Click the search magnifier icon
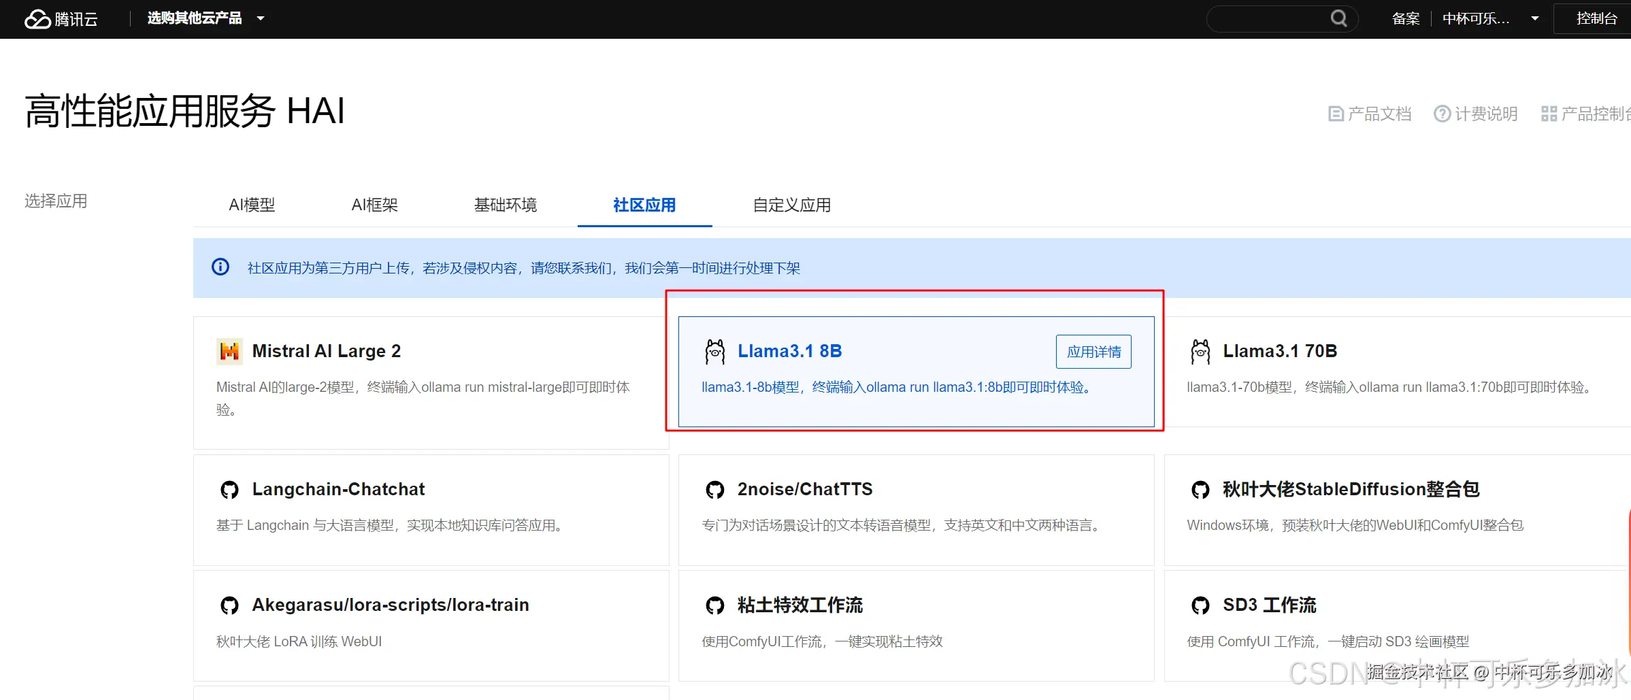1631x700 pixels. [1338, 18]
